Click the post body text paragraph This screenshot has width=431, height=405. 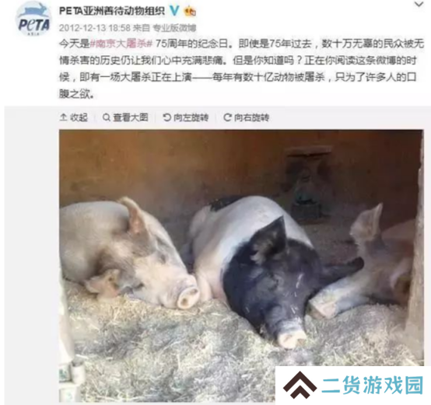click(x=241, y=68)
